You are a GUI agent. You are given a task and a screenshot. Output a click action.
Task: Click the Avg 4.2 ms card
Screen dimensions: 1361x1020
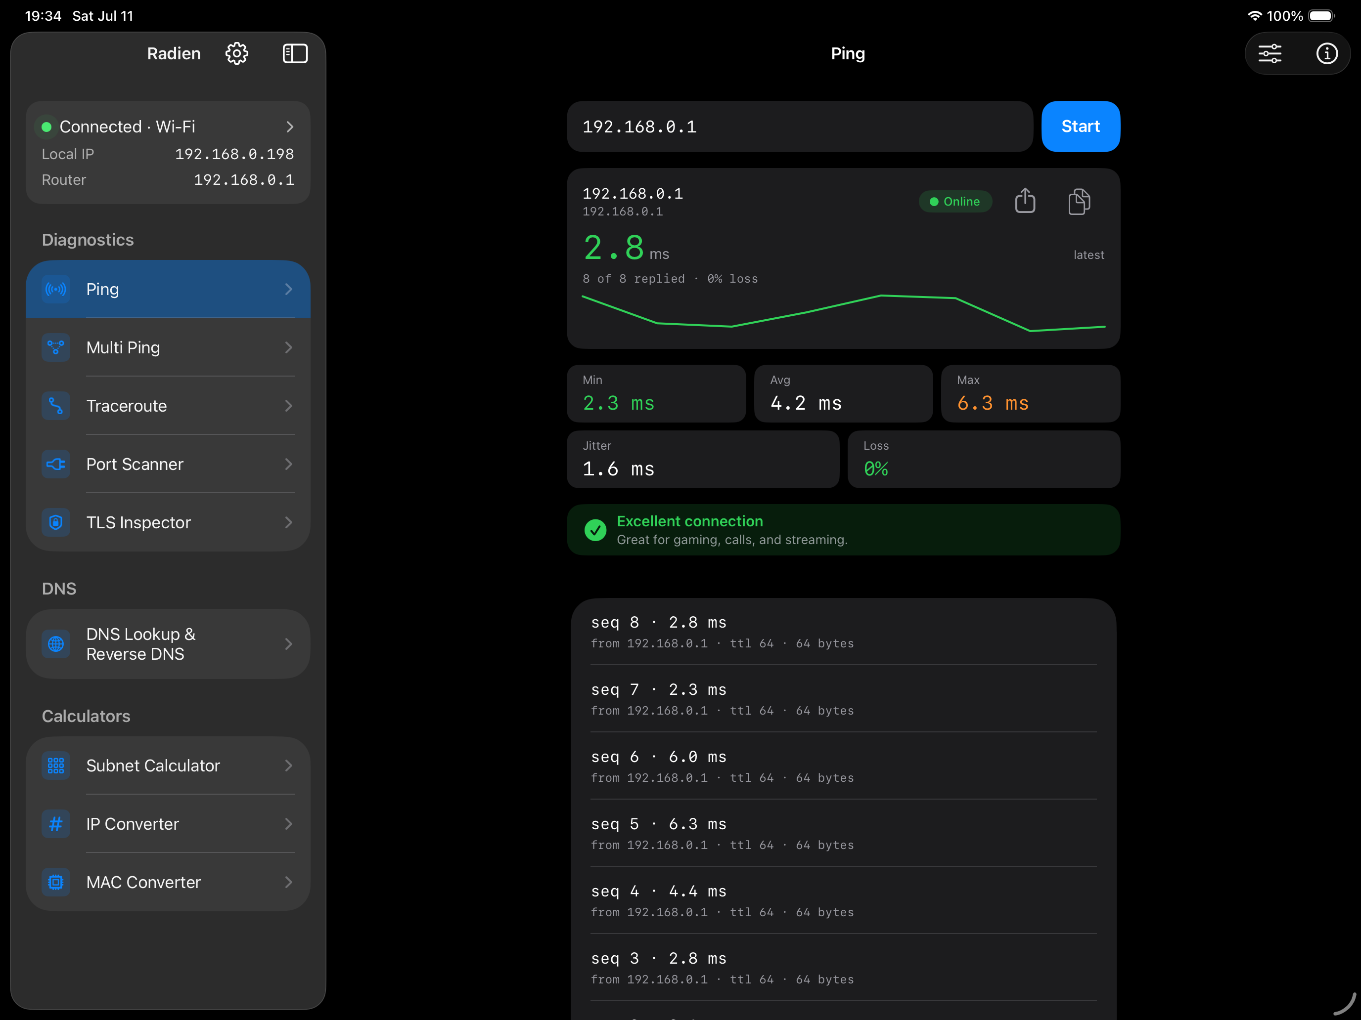pos(843,393)
